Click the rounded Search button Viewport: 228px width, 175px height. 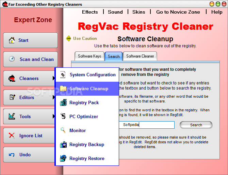point(196,125)
